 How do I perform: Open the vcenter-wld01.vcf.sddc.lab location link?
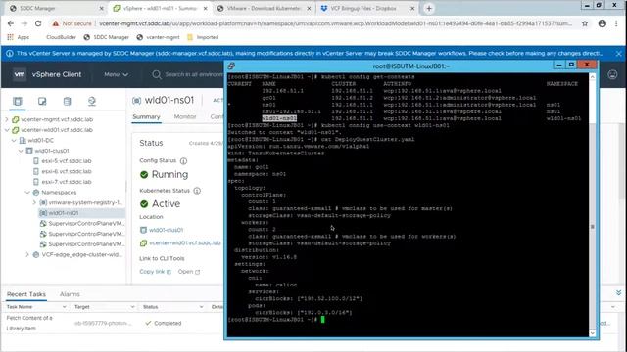click(x=185, y=242)
